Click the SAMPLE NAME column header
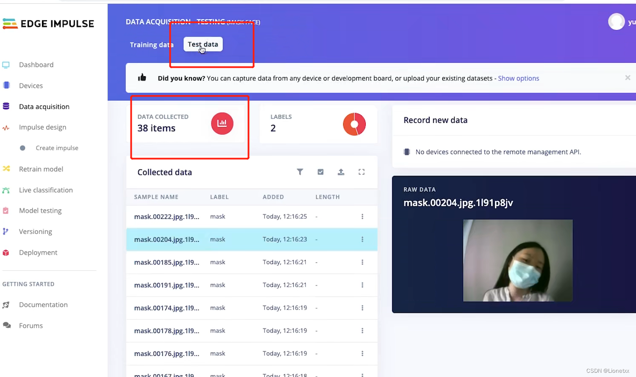This screenshot has width=636, height=377. 156,197
